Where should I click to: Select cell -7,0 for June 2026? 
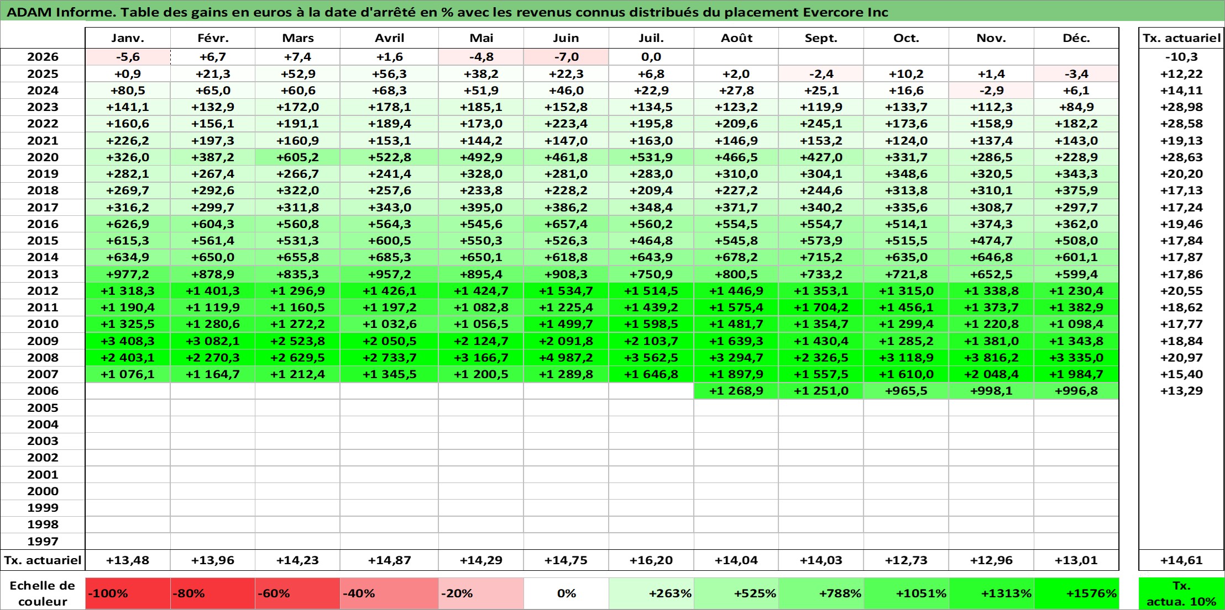point(566,57)
